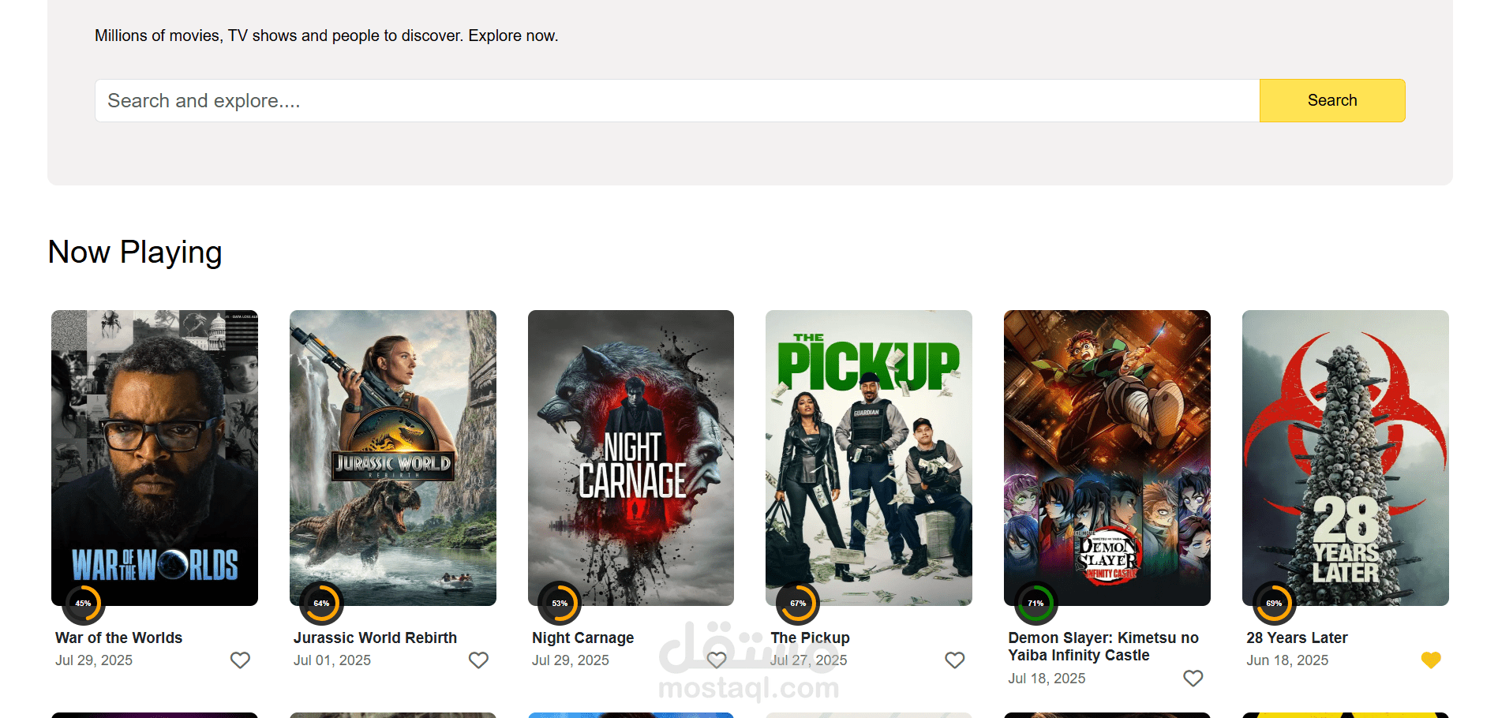Toggle heart for Demon Slayer Infinity Castle
The height and width of the screenshot is (718, 1498).
pos(1193,678)
